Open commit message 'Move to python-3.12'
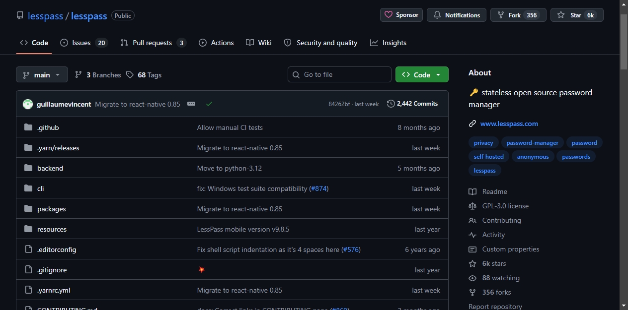628x310 pixels. click(230, 168)
